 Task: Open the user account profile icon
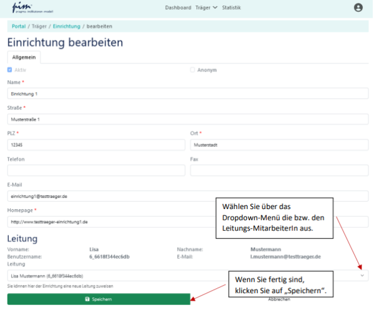coord(358,8)
